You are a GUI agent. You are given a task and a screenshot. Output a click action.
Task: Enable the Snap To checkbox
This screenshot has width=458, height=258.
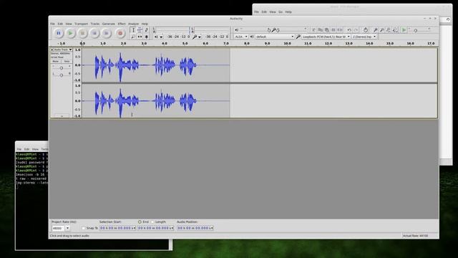pyautogui.click(x=84, y=228)
